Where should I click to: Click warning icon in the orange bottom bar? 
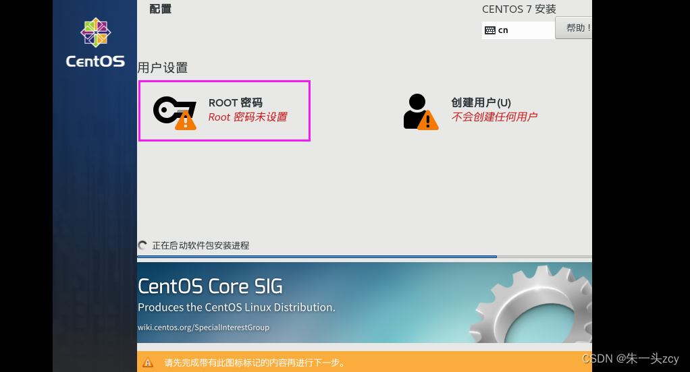click(148, 363)
